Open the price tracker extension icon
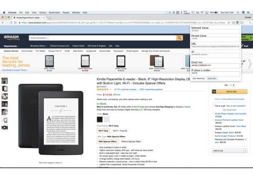Image resolution: width=253 pixels, height=179 pixels. coord(237,22)
